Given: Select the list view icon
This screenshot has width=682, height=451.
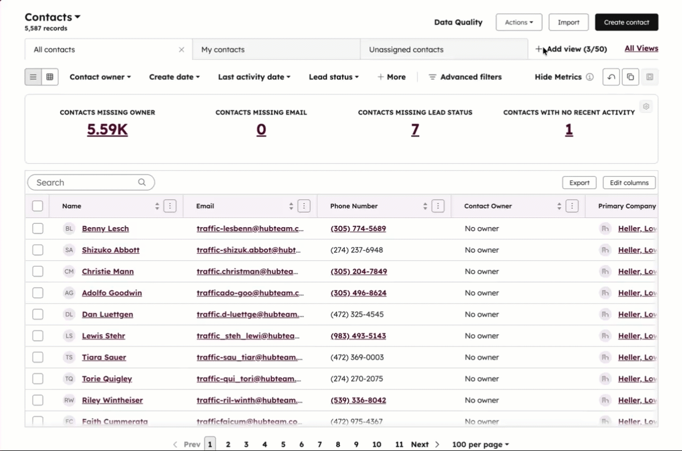Looking at the screenshot, I should [33, 77].
